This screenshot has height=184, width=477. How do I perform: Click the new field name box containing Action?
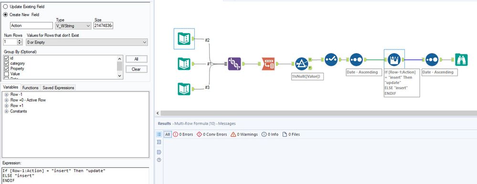coord(32,26)
